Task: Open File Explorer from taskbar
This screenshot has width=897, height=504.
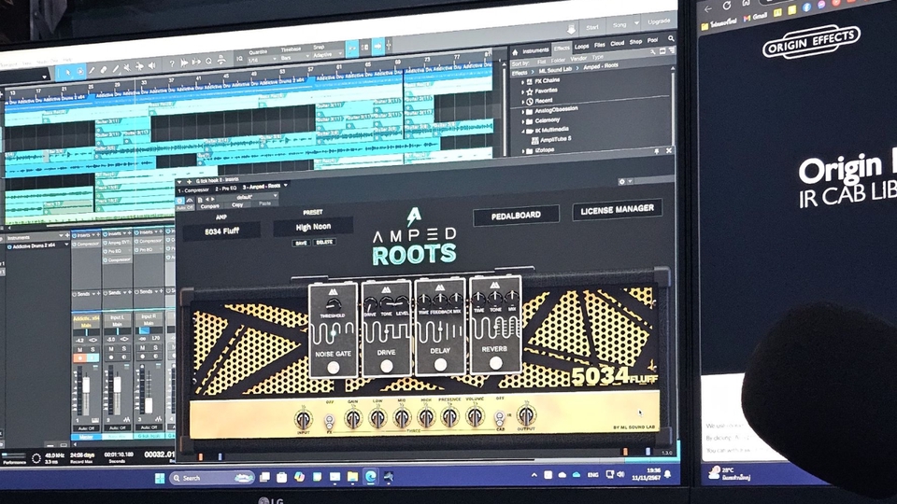Action: click(x=352, y=477)
